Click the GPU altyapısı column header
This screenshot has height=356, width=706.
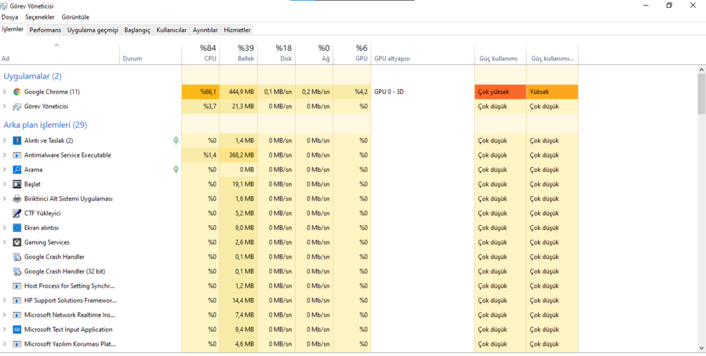pos(422,53)
